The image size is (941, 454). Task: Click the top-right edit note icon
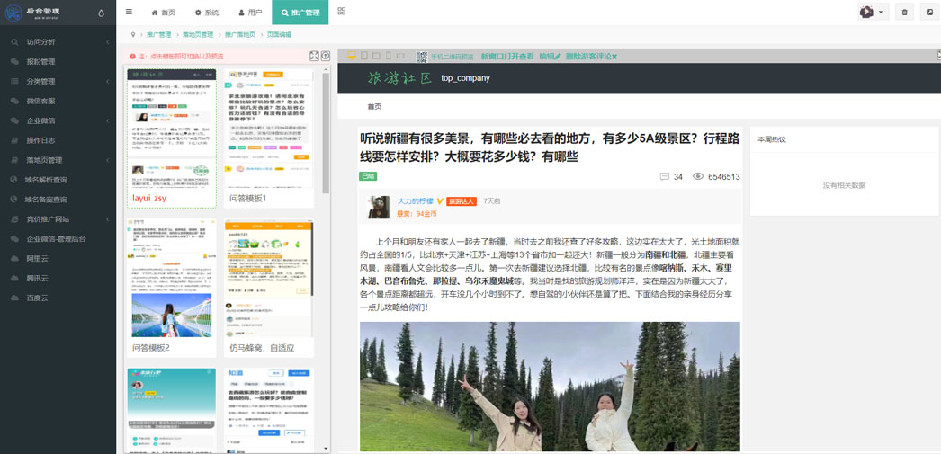[x=930, y=13]
